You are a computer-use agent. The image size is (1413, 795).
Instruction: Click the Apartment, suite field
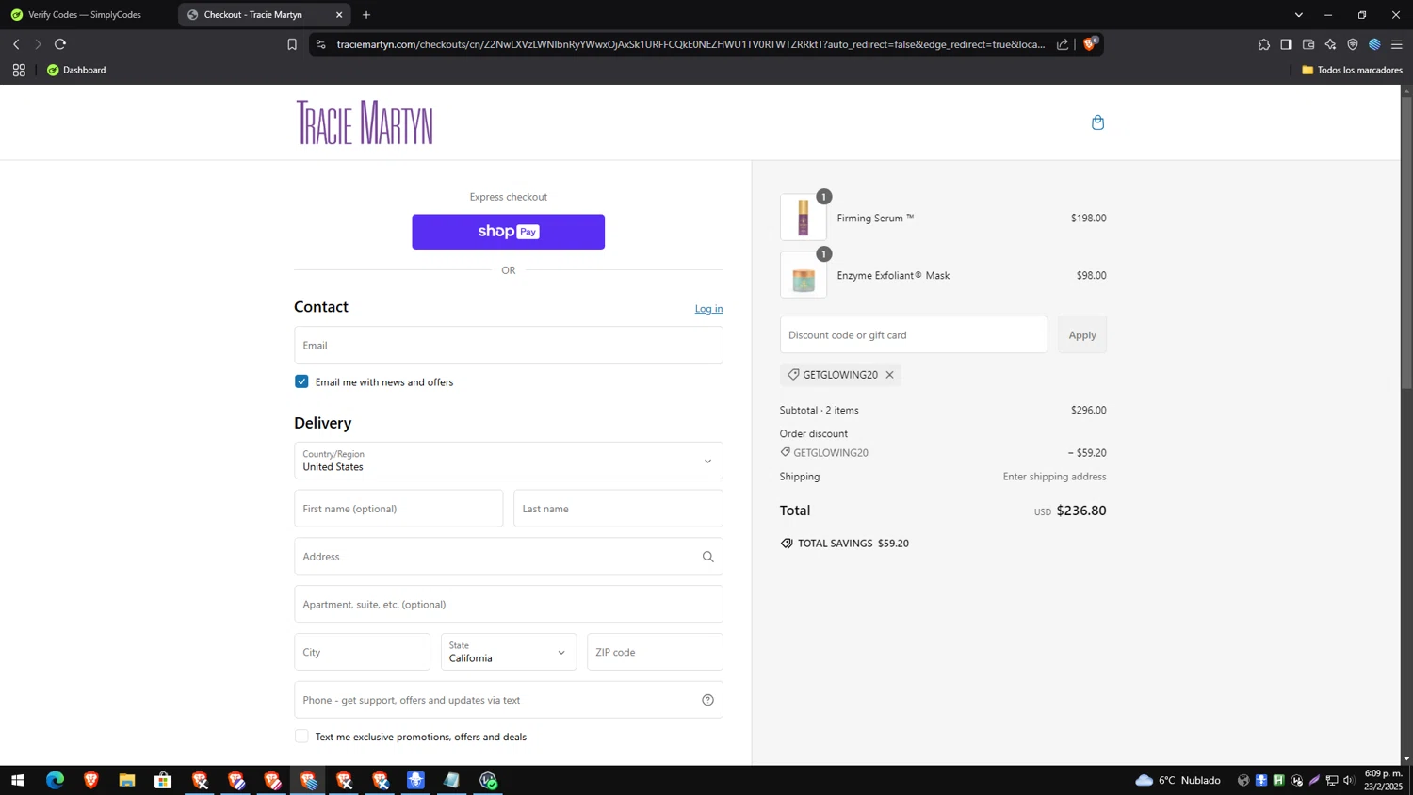(508, 604)
